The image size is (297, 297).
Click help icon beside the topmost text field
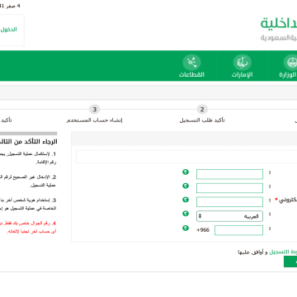(x=186, y=172)
